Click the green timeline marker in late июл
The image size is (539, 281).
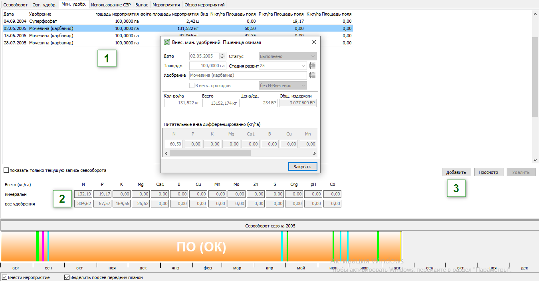(378, 247)
